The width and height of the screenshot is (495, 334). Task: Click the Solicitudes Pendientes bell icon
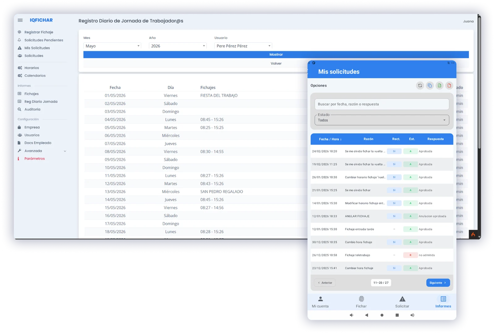19,40
